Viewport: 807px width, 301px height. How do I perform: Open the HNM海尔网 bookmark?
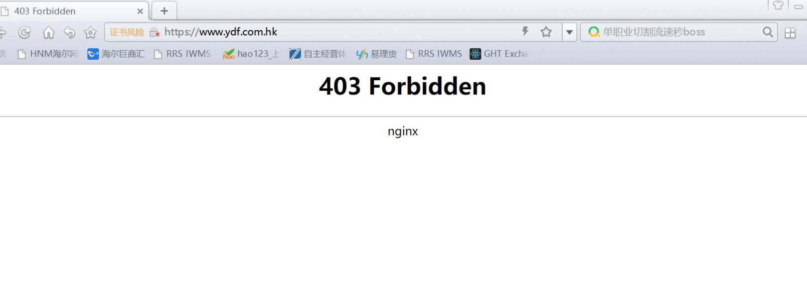coord(48,54)
